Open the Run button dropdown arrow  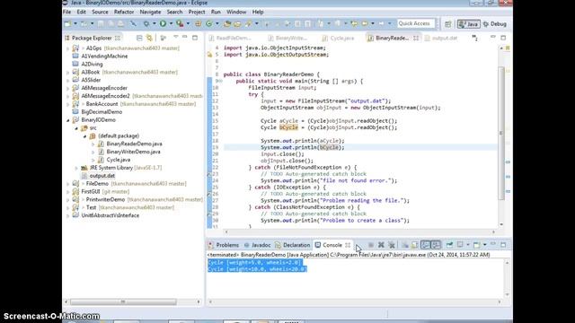coord(172,24)
